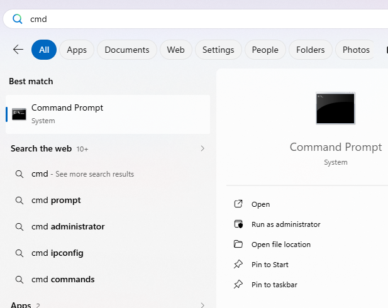Click the large Command Prompt preview icon

[x=335, y=108]
